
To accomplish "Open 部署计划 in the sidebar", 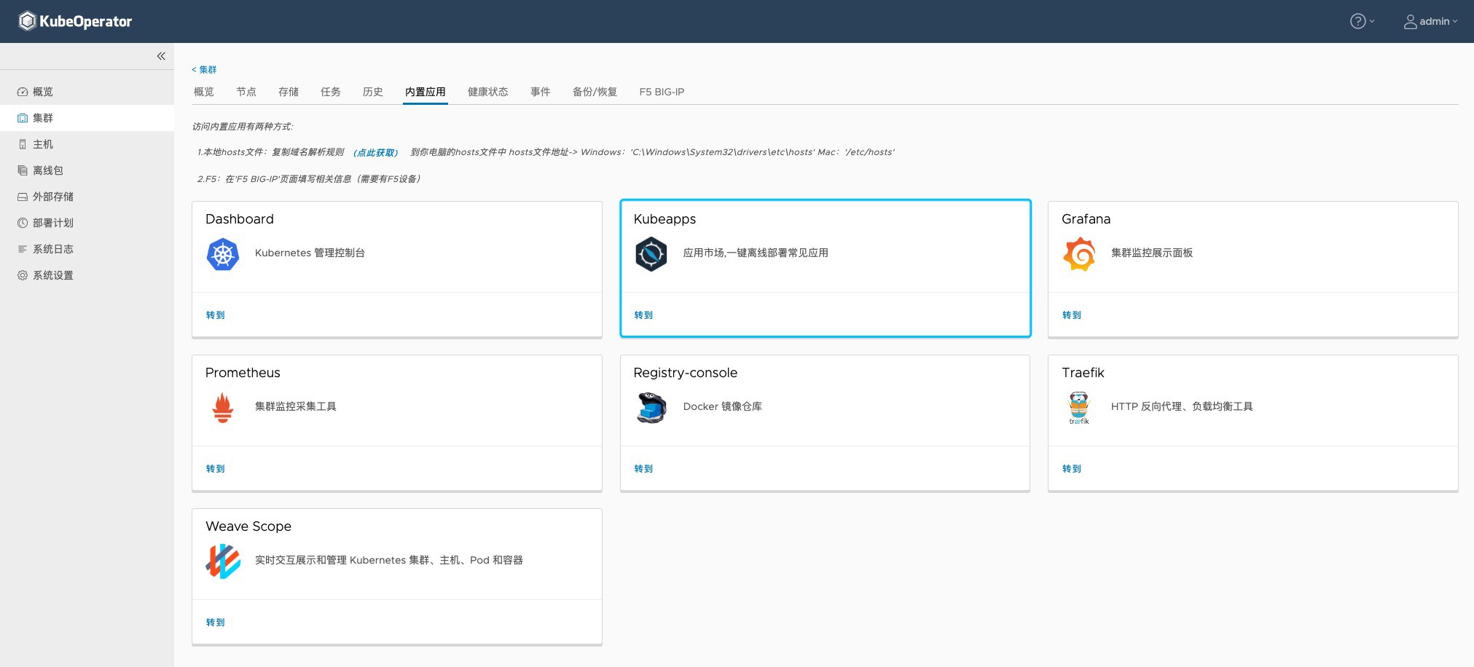I will point(87,223).
